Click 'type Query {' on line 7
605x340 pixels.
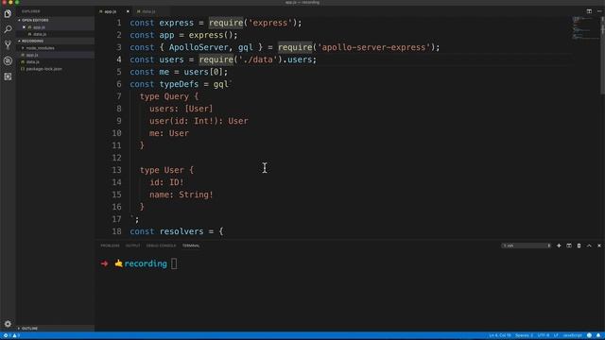[x=169, y=96]
